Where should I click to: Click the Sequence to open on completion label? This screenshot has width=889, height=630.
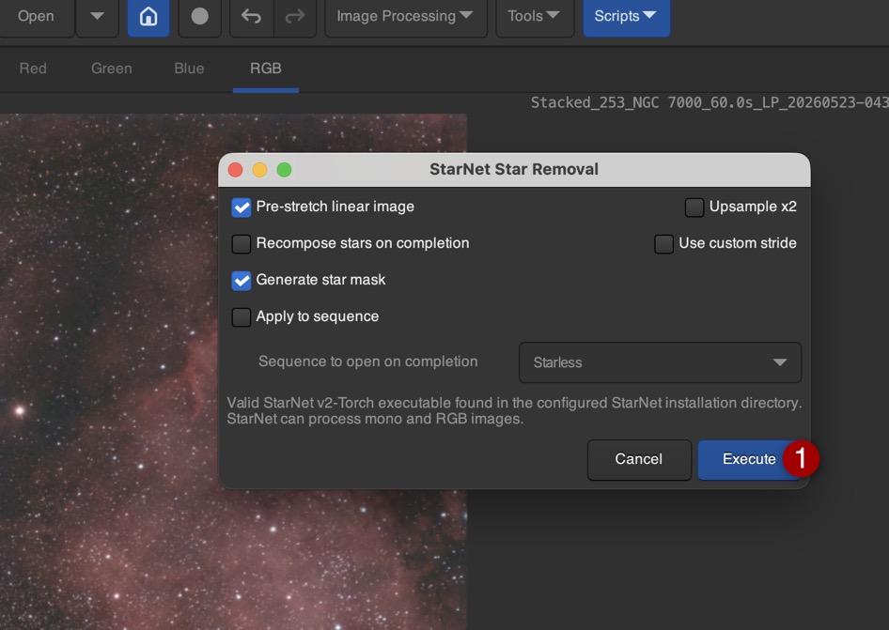click(368, 361)
